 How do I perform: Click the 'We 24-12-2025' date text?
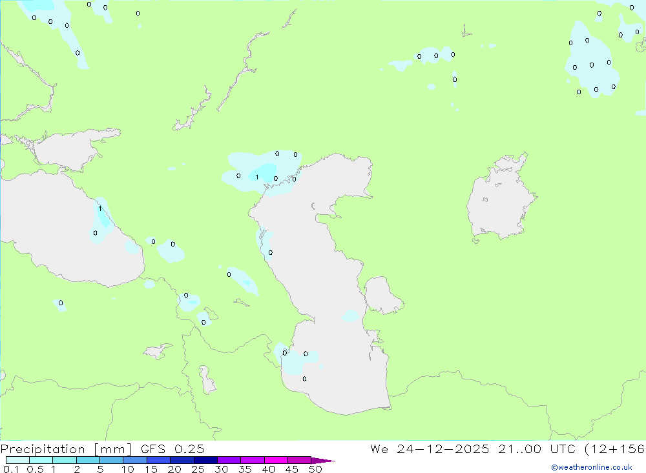430,449
